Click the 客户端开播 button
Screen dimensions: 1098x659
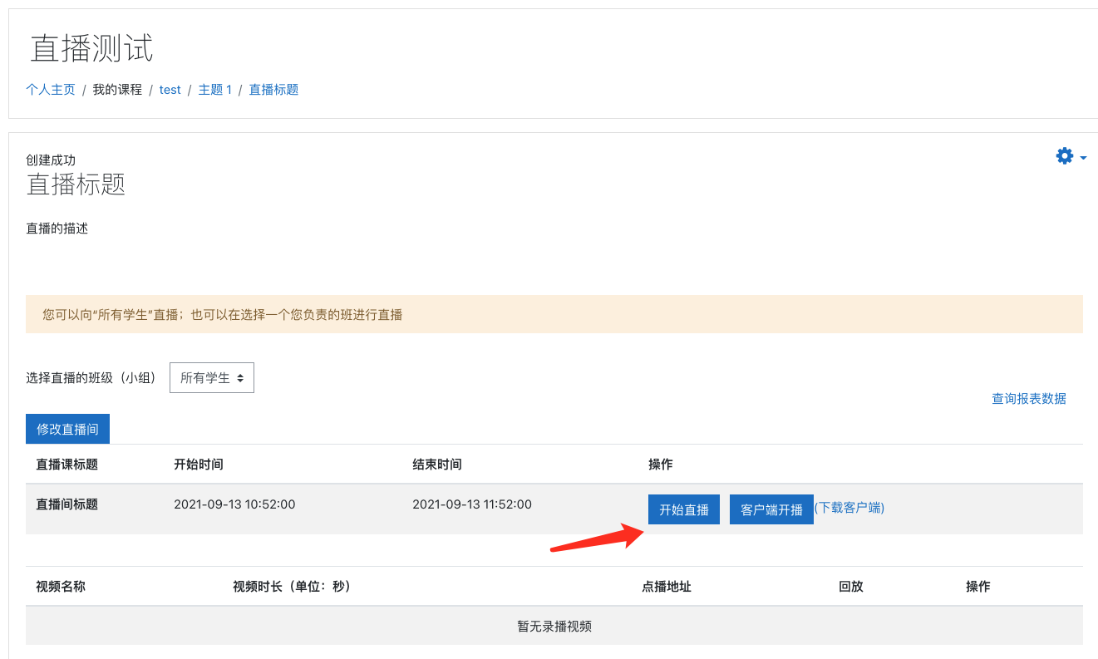[771, 509]
